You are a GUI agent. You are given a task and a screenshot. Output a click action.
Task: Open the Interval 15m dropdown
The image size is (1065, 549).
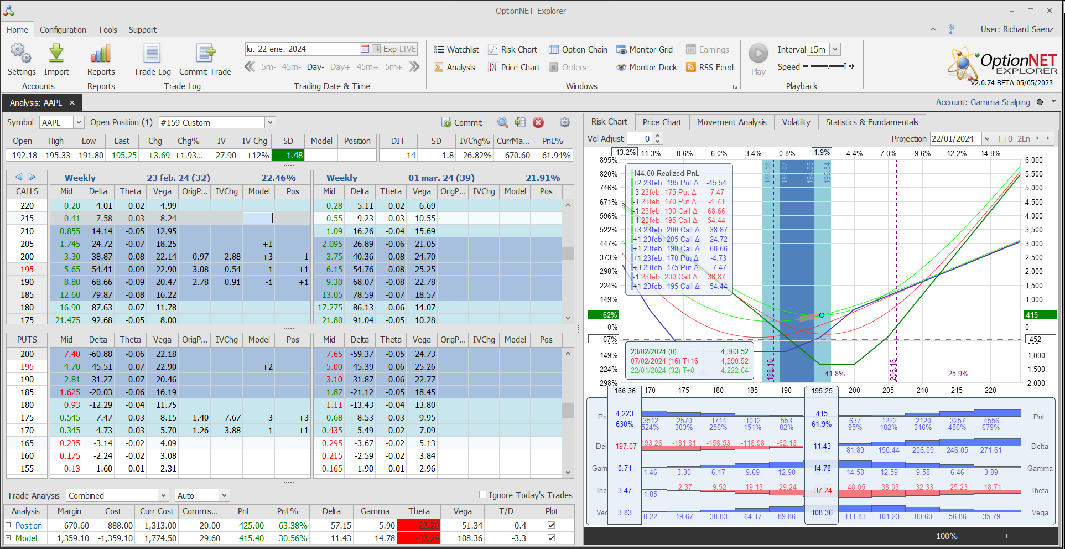[835, 49]
